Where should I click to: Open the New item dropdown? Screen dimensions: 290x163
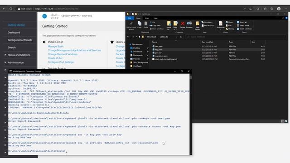pyautogui.click(x=207, y=22)
